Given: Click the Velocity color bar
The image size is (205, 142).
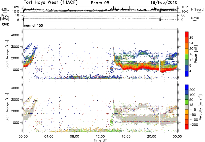Looking at the screenshot, I should [187, 107].
